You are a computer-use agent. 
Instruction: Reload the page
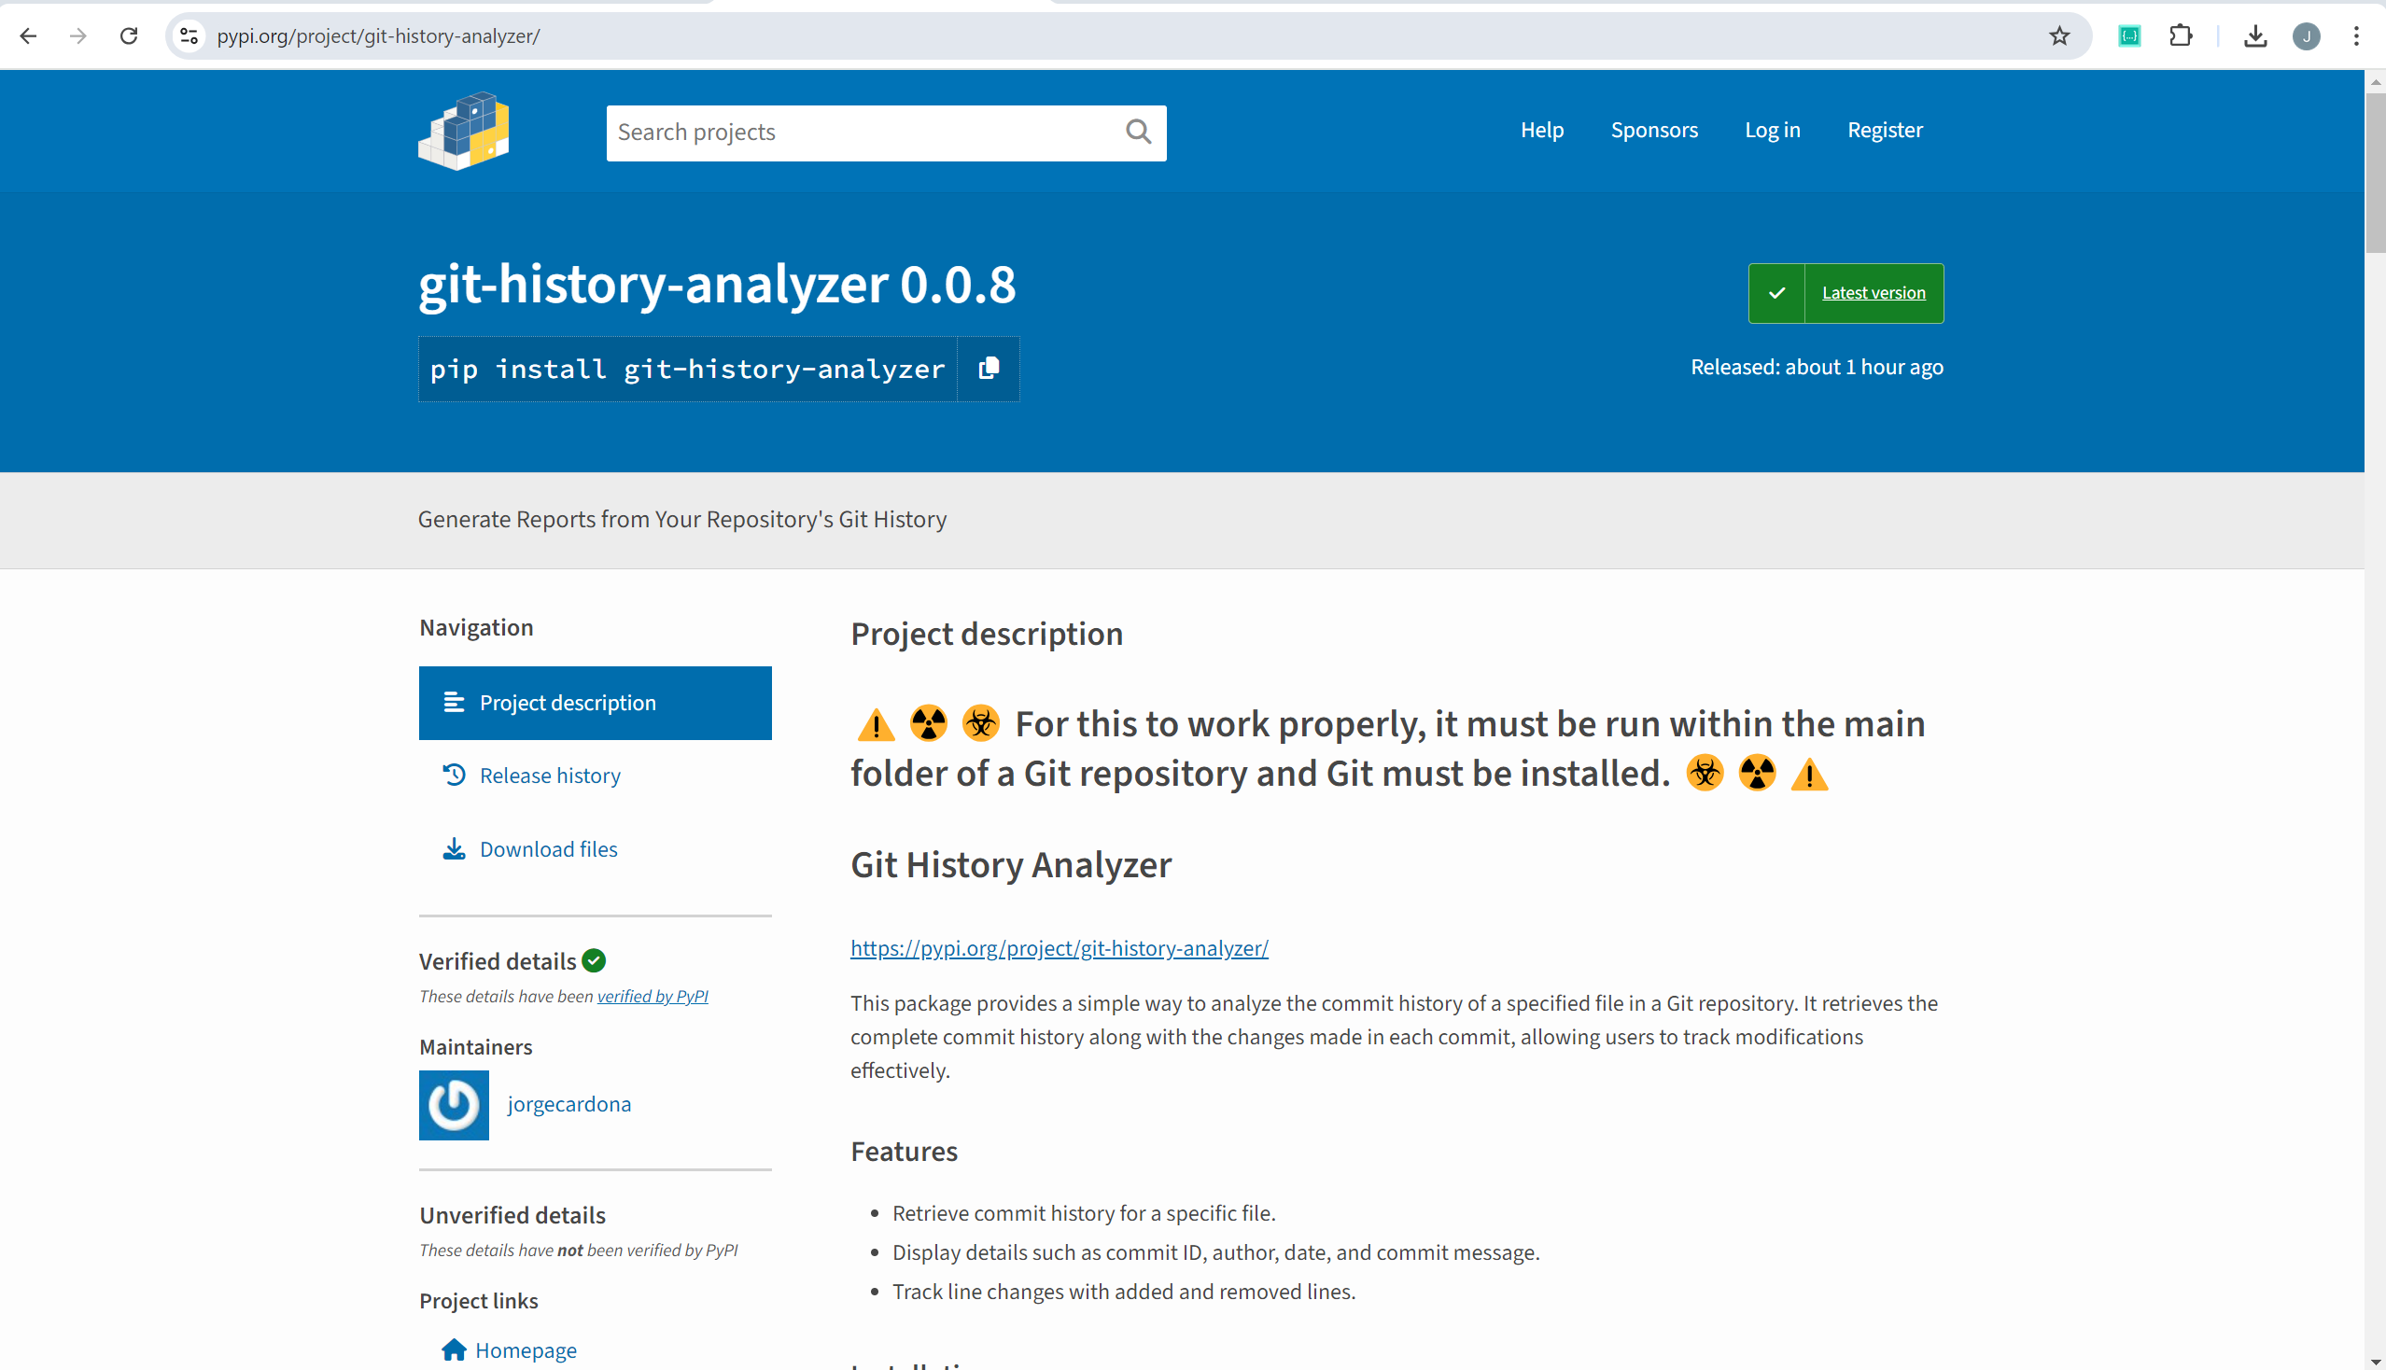[x=129, y=35]
